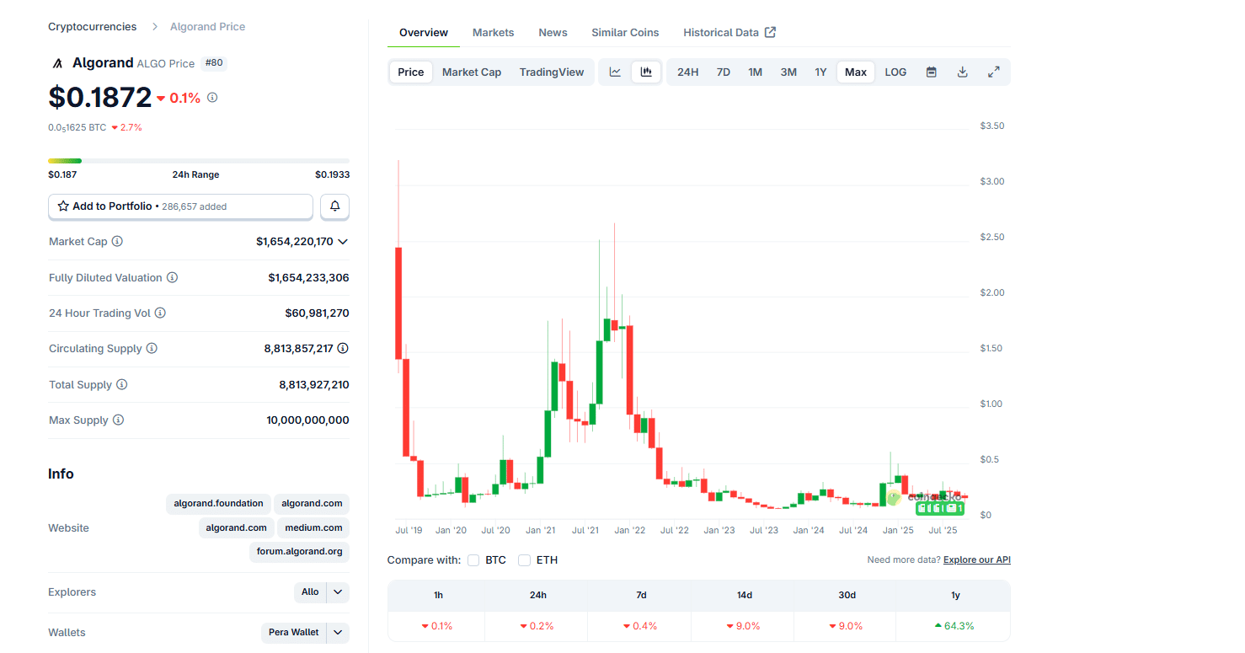
Task: Open the calendar date range picker
Action: pos(931,72)
